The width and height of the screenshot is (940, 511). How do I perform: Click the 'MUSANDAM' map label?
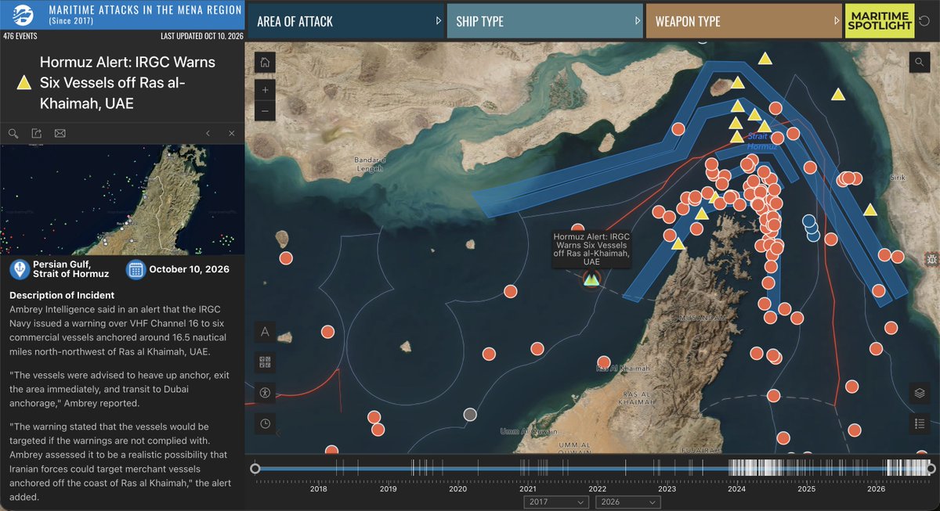point(703,318)
